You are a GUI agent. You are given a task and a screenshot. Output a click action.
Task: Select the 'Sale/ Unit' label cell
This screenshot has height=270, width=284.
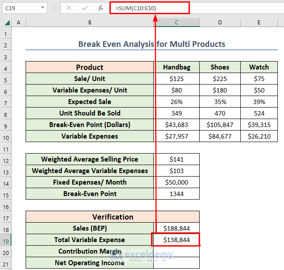pos(90,79)
